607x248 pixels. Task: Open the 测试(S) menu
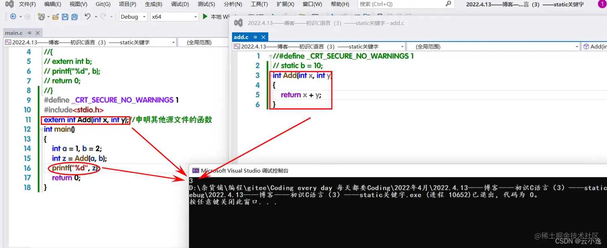click(206, 4)
